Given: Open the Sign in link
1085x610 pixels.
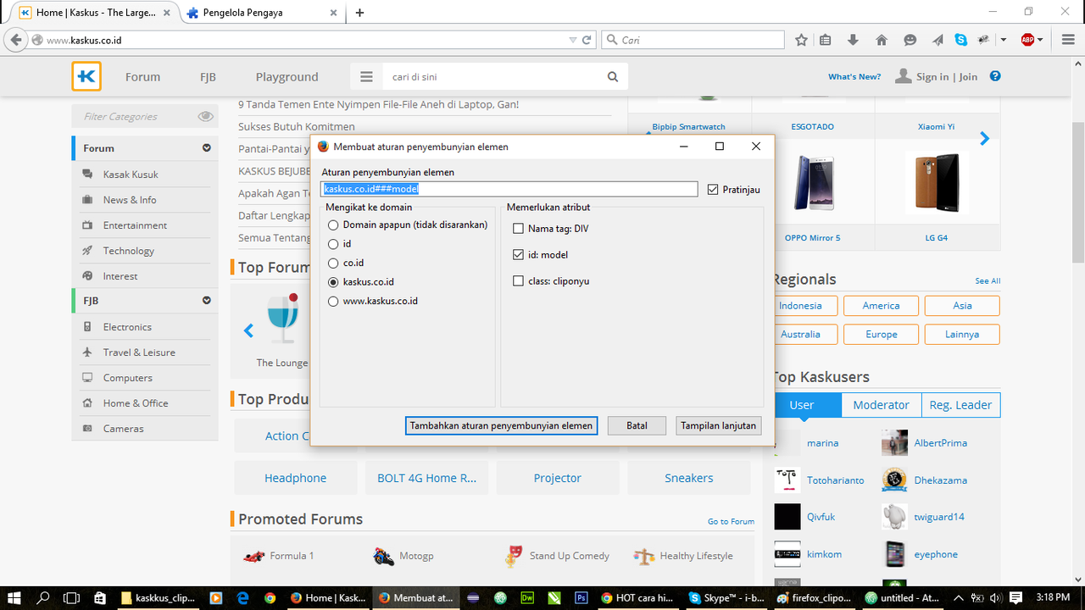Looking at the screenshot, I should [932, 77].
